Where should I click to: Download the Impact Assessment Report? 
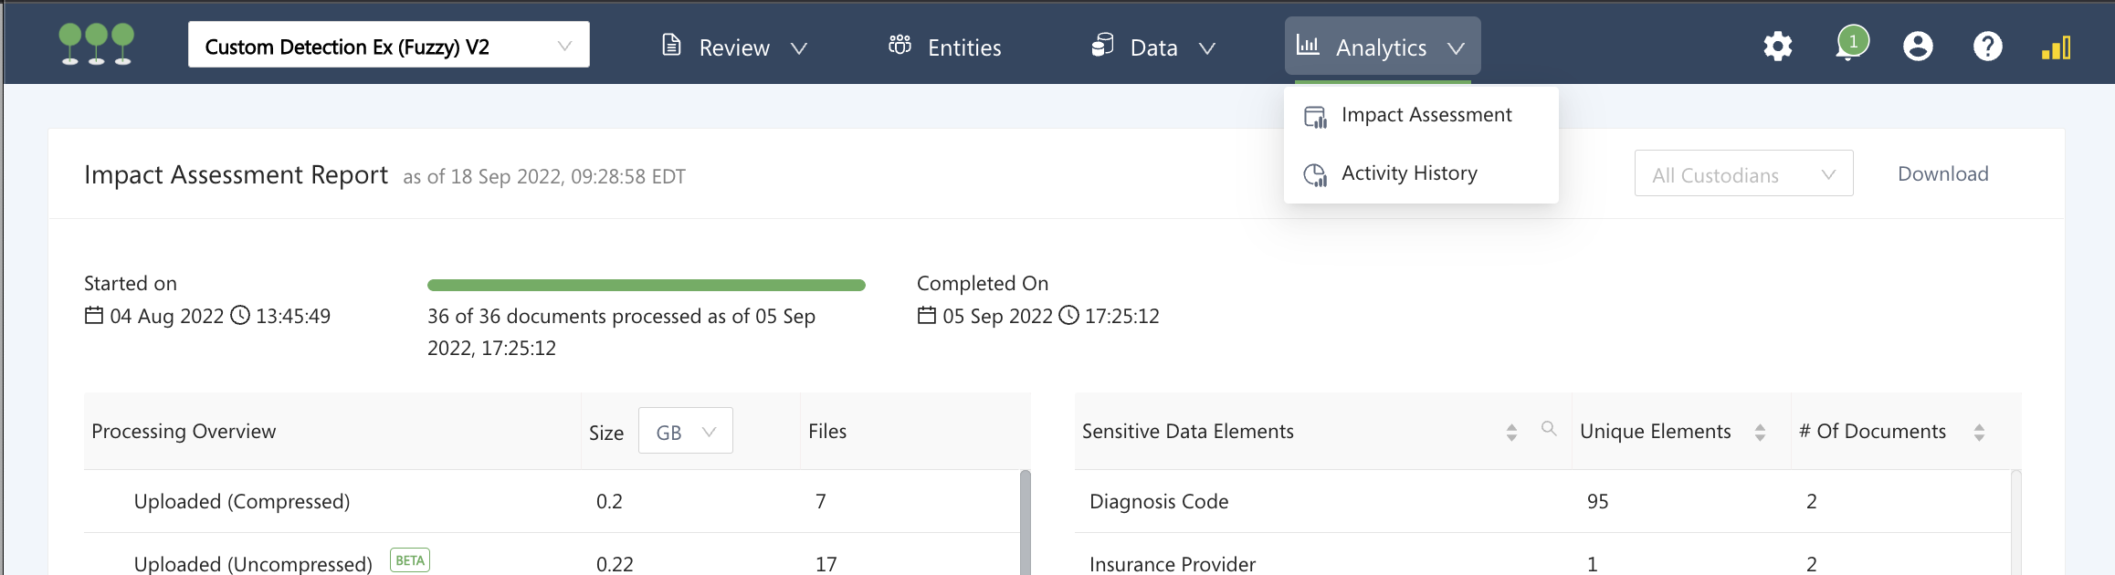pos(1942,174)
